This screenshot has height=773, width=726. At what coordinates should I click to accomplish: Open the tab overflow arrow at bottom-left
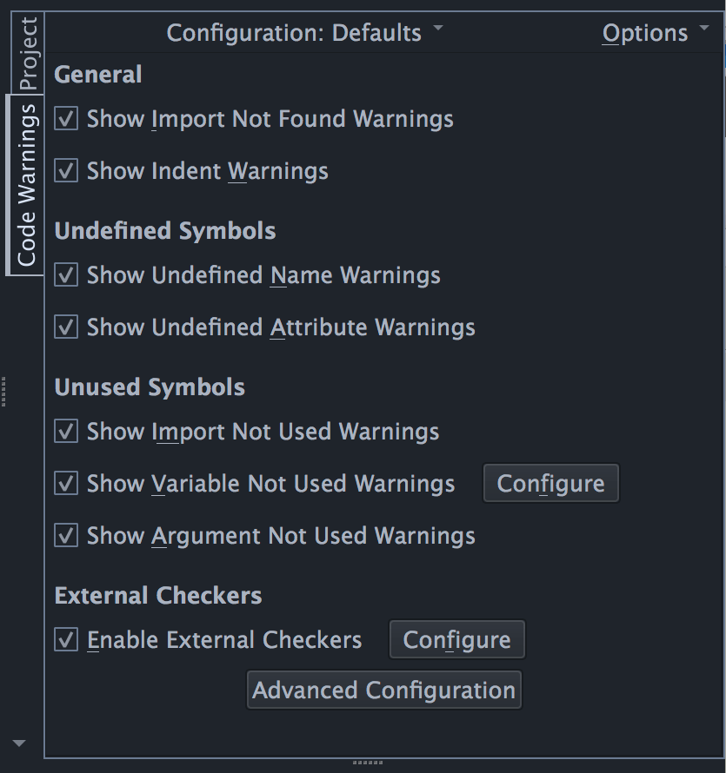coord(19,743)
